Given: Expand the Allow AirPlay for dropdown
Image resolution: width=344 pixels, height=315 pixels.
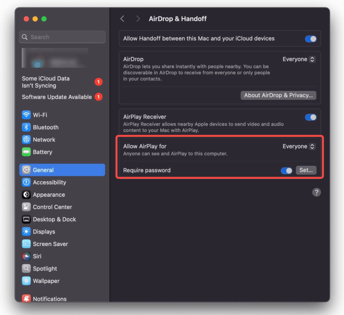Looking at the screenshot, I should (x=299, y=146).
